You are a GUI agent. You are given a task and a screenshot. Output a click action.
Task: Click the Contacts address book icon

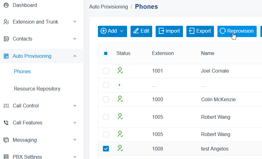coord(6,39)
